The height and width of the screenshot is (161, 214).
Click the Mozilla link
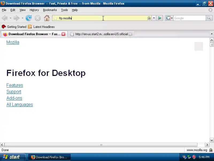(x=13, y=42)
